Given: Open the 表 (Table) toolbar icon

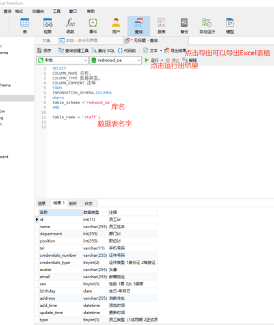Looking at the screenshot, I should (25, 26).
